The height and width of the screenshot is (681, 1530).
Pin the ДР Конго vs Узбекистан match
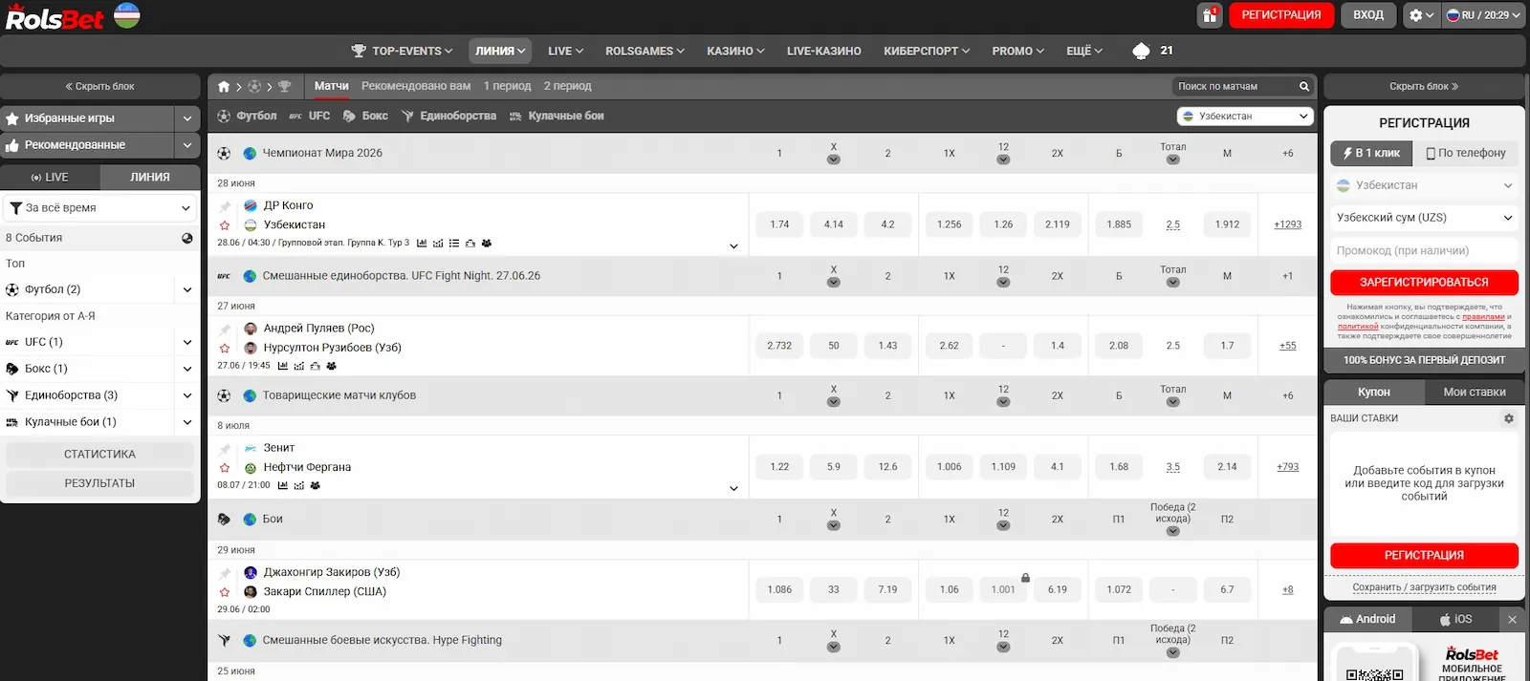coord(225,206)
